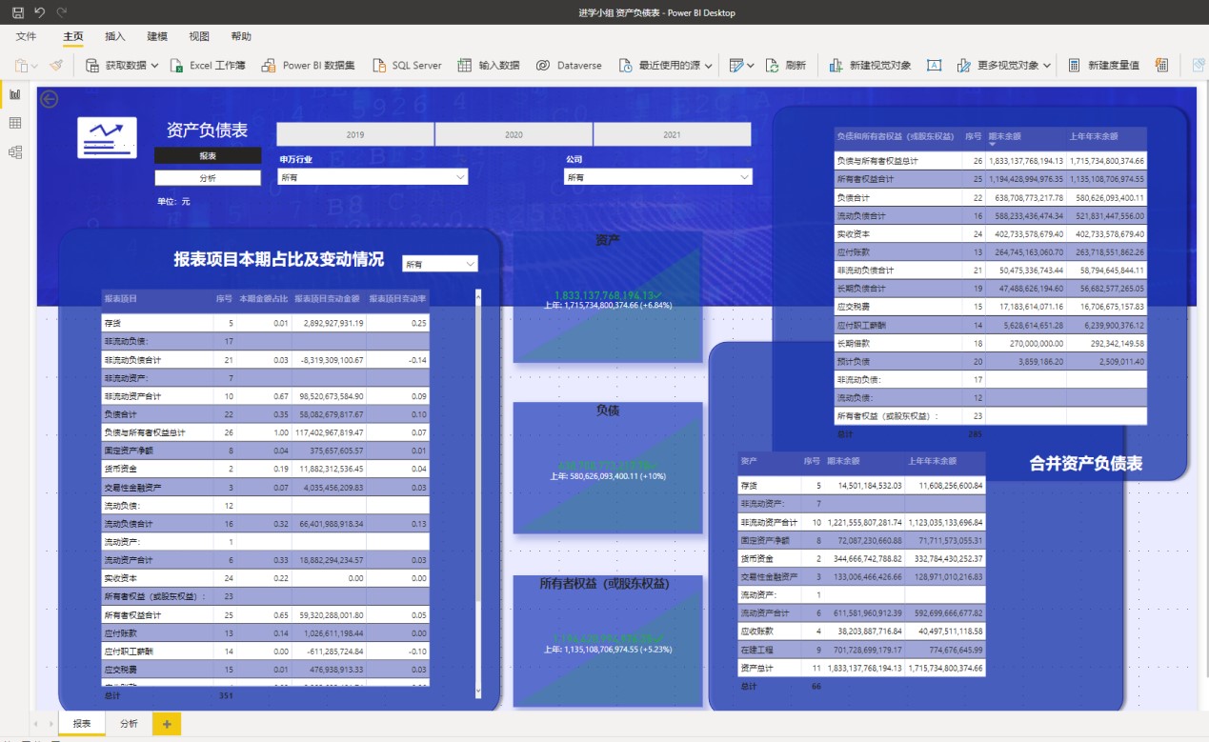This screenshot has width=1209, height=742.
Task: Insert a text box from toolbar
Action: [935, 66]
